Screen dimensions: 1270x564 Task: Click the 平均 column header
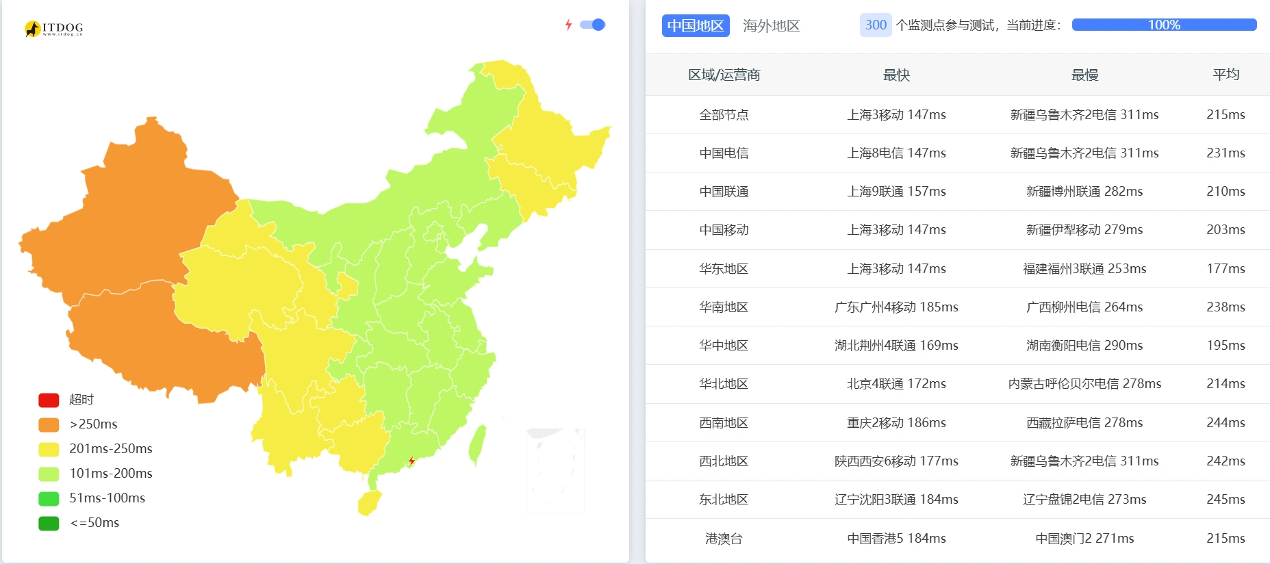click(x=1225, y=75)
